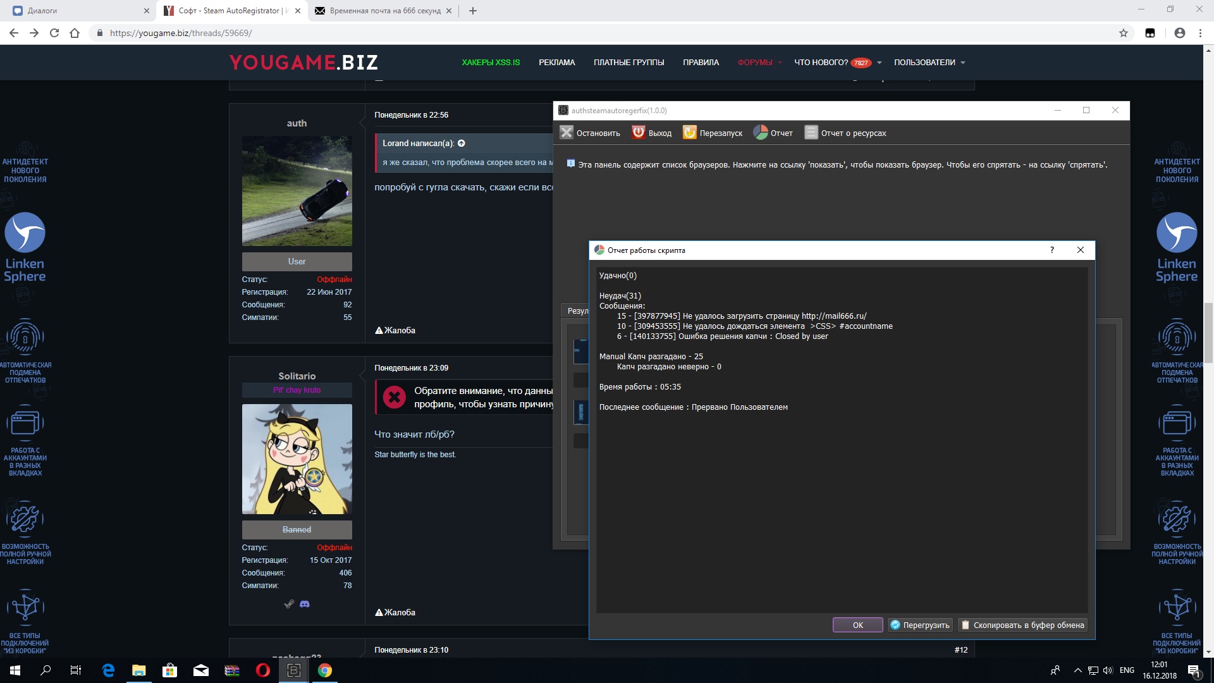Open Mail app from taskbar
Viewport: 1214px width, 683px height.
pos(201,670)
